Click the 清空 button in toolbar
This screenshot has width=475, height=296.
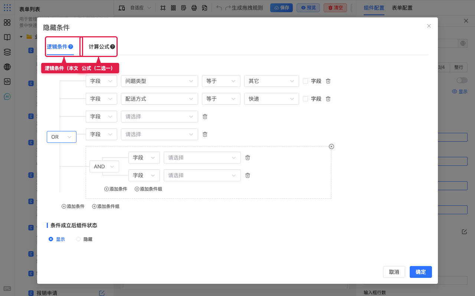(x=335, y=8)
